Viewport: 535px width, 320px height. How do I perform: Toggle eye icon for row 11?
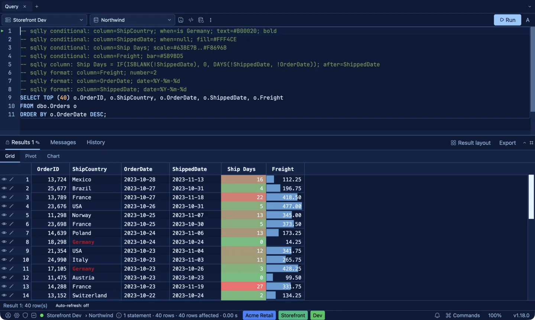4,268
